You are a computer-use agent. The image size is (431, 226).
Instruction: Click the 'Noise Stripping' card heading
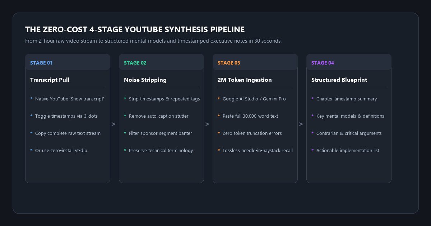145,80
